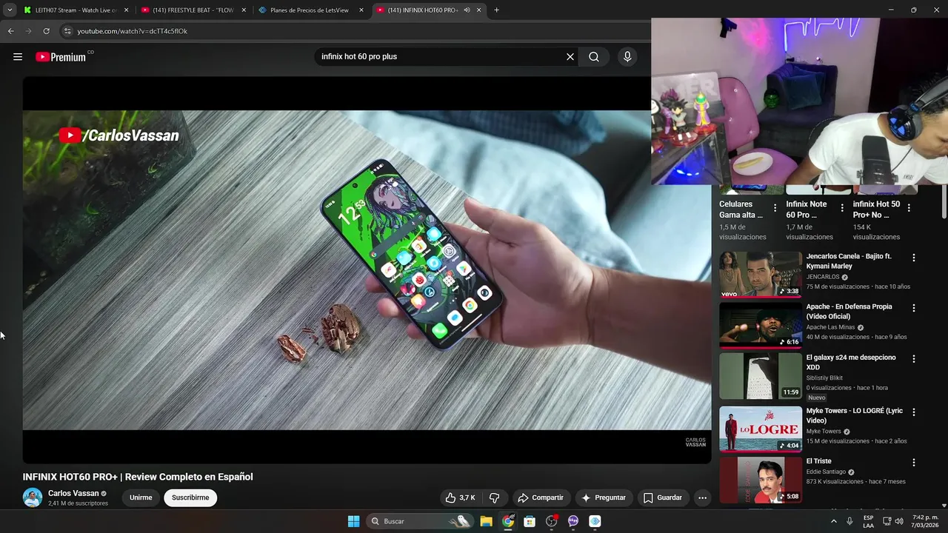This screenshot has height=533, width=948.
Task: Like the video with thumbs up
Action: tap(460, 497)
